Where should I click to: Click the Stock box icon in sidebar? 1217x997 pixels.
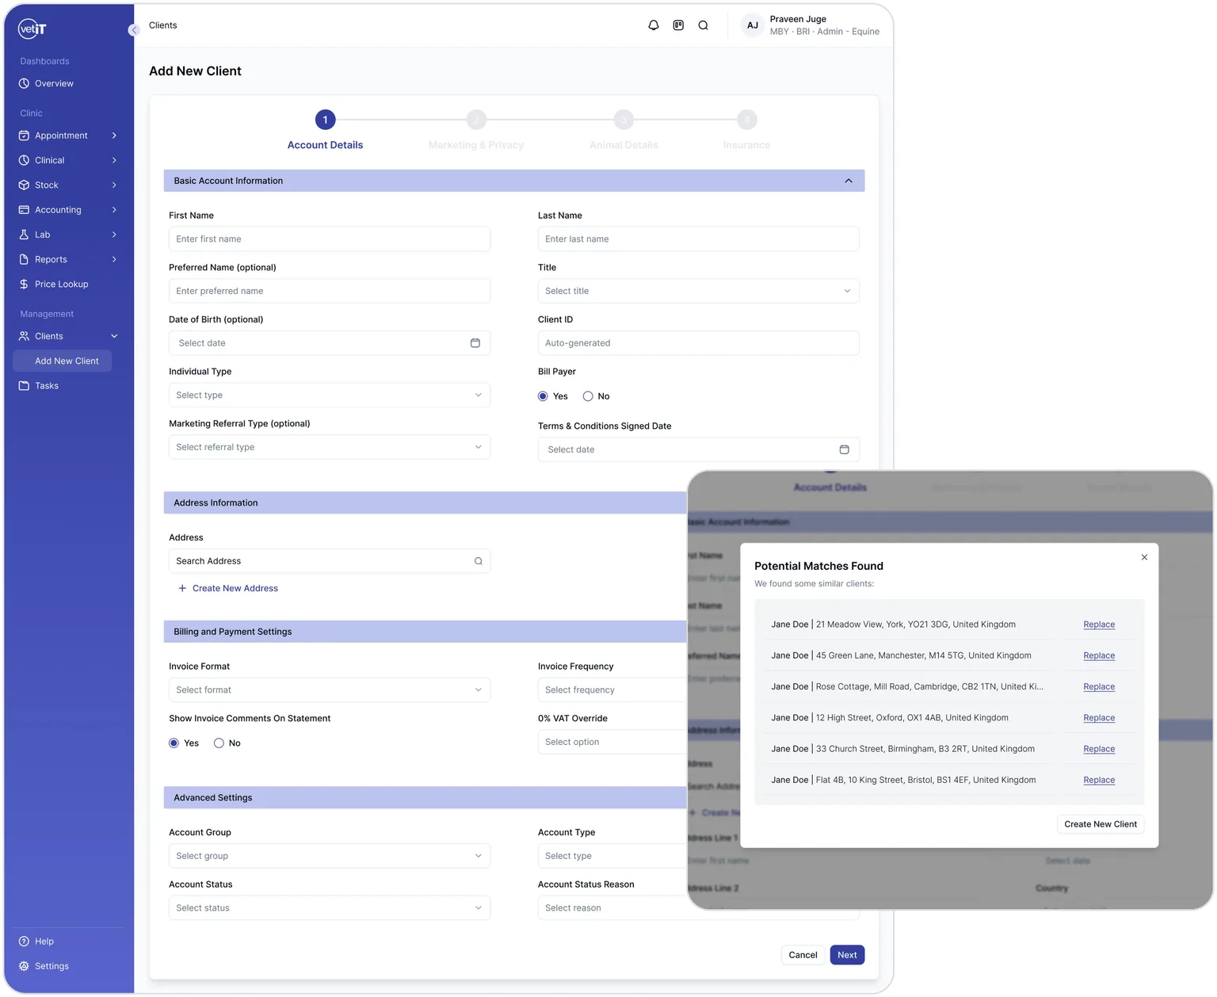click(24, 185)
